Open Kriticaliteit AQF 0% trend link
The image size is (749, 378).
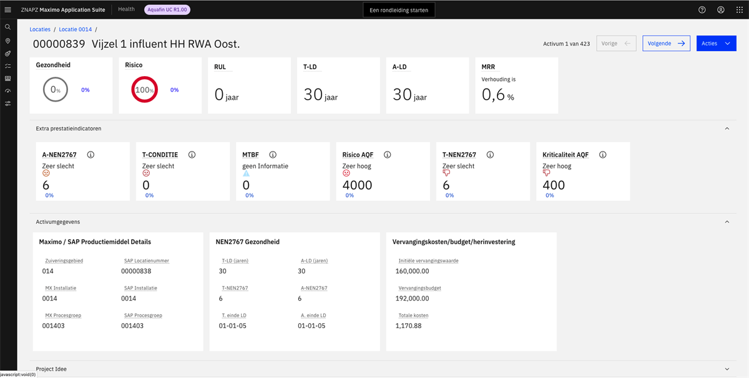(549, 195)
